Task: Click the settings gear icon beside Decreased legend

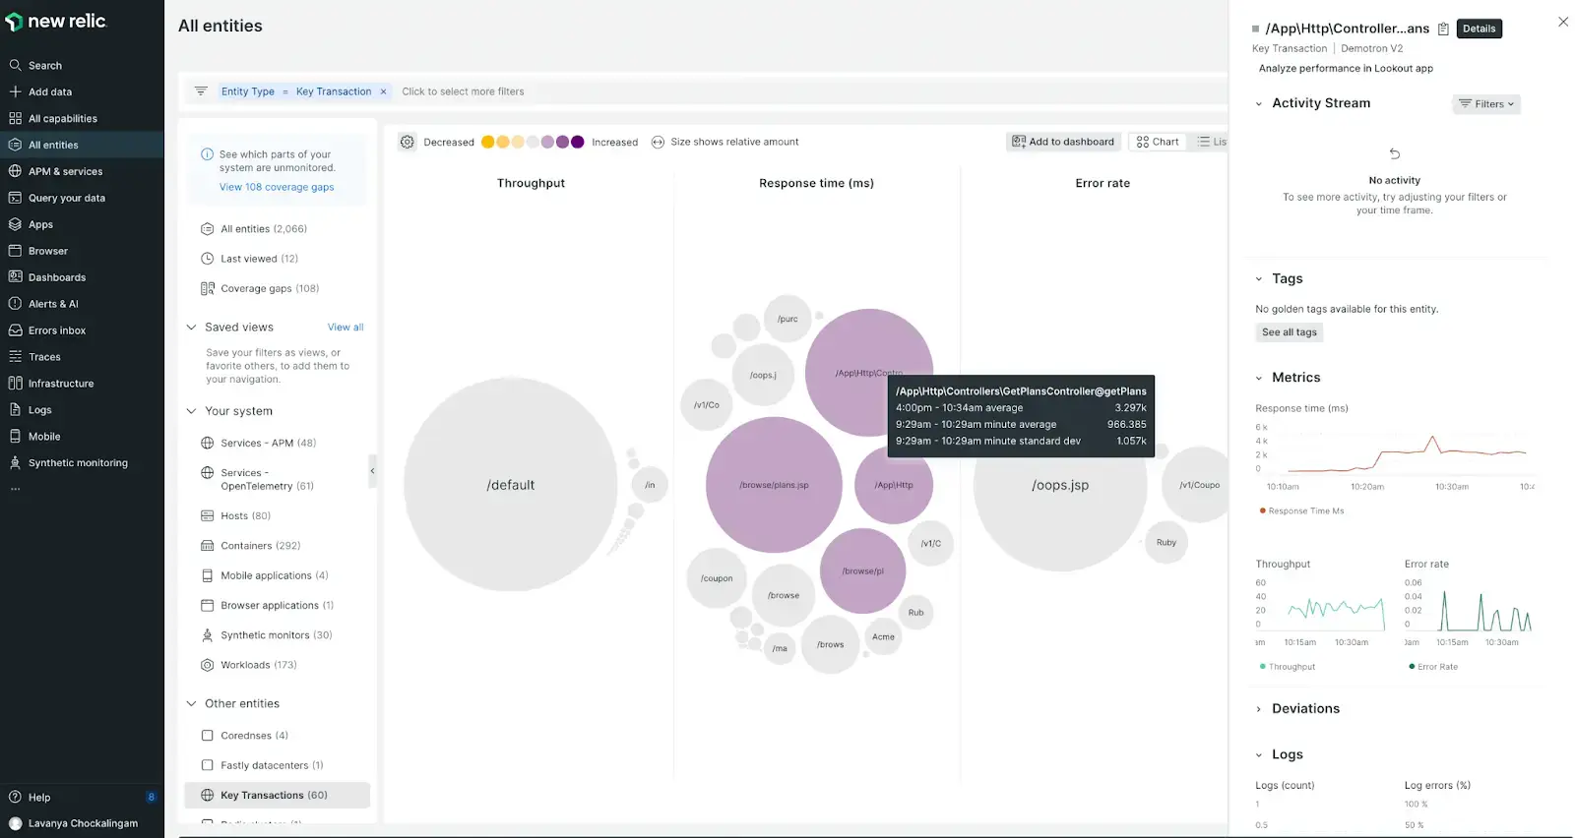Action: [x=408, y=142]
